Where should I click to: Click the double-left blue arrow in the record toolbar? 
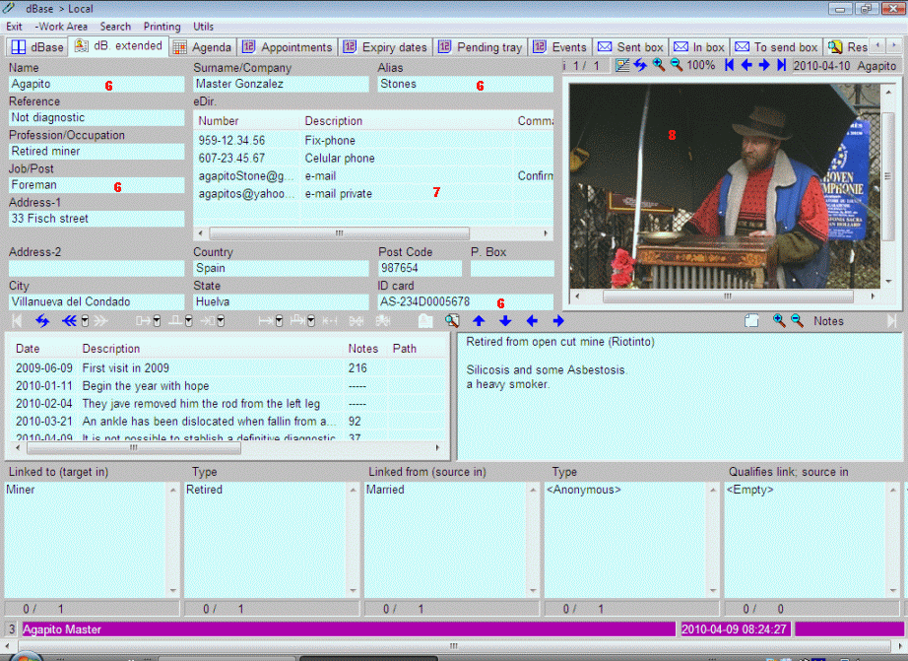click(x=69, y=321)
